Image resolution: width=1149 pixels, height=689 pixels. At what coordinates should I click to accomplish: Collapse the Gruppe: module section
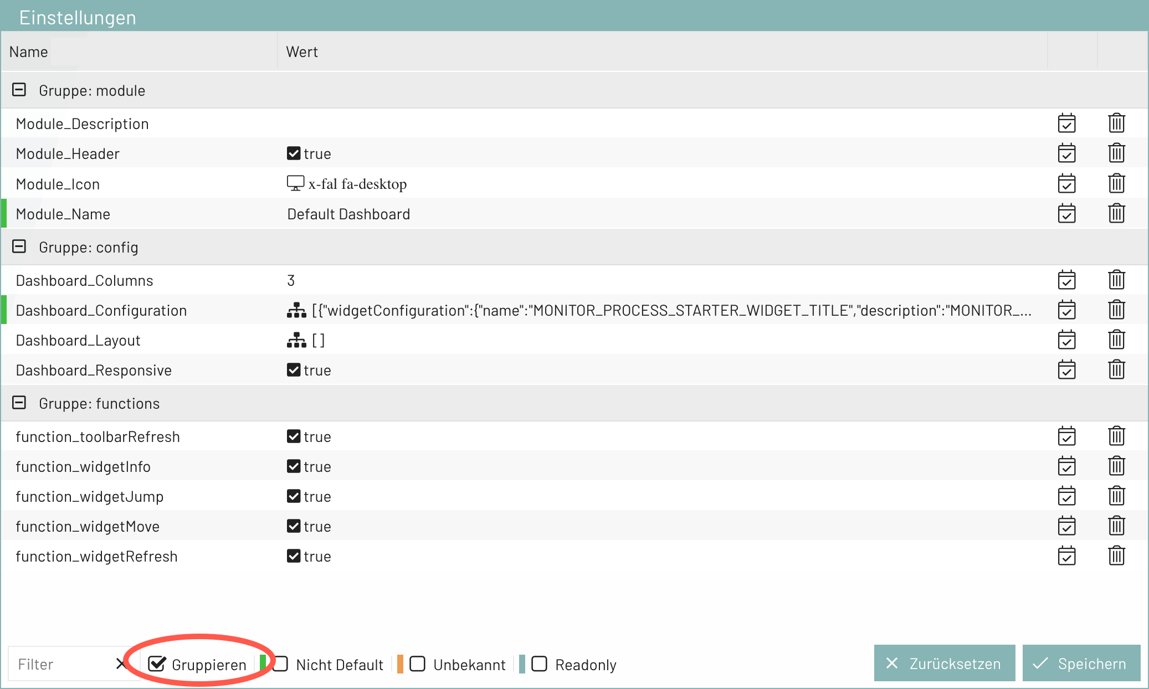click(19, 90)
